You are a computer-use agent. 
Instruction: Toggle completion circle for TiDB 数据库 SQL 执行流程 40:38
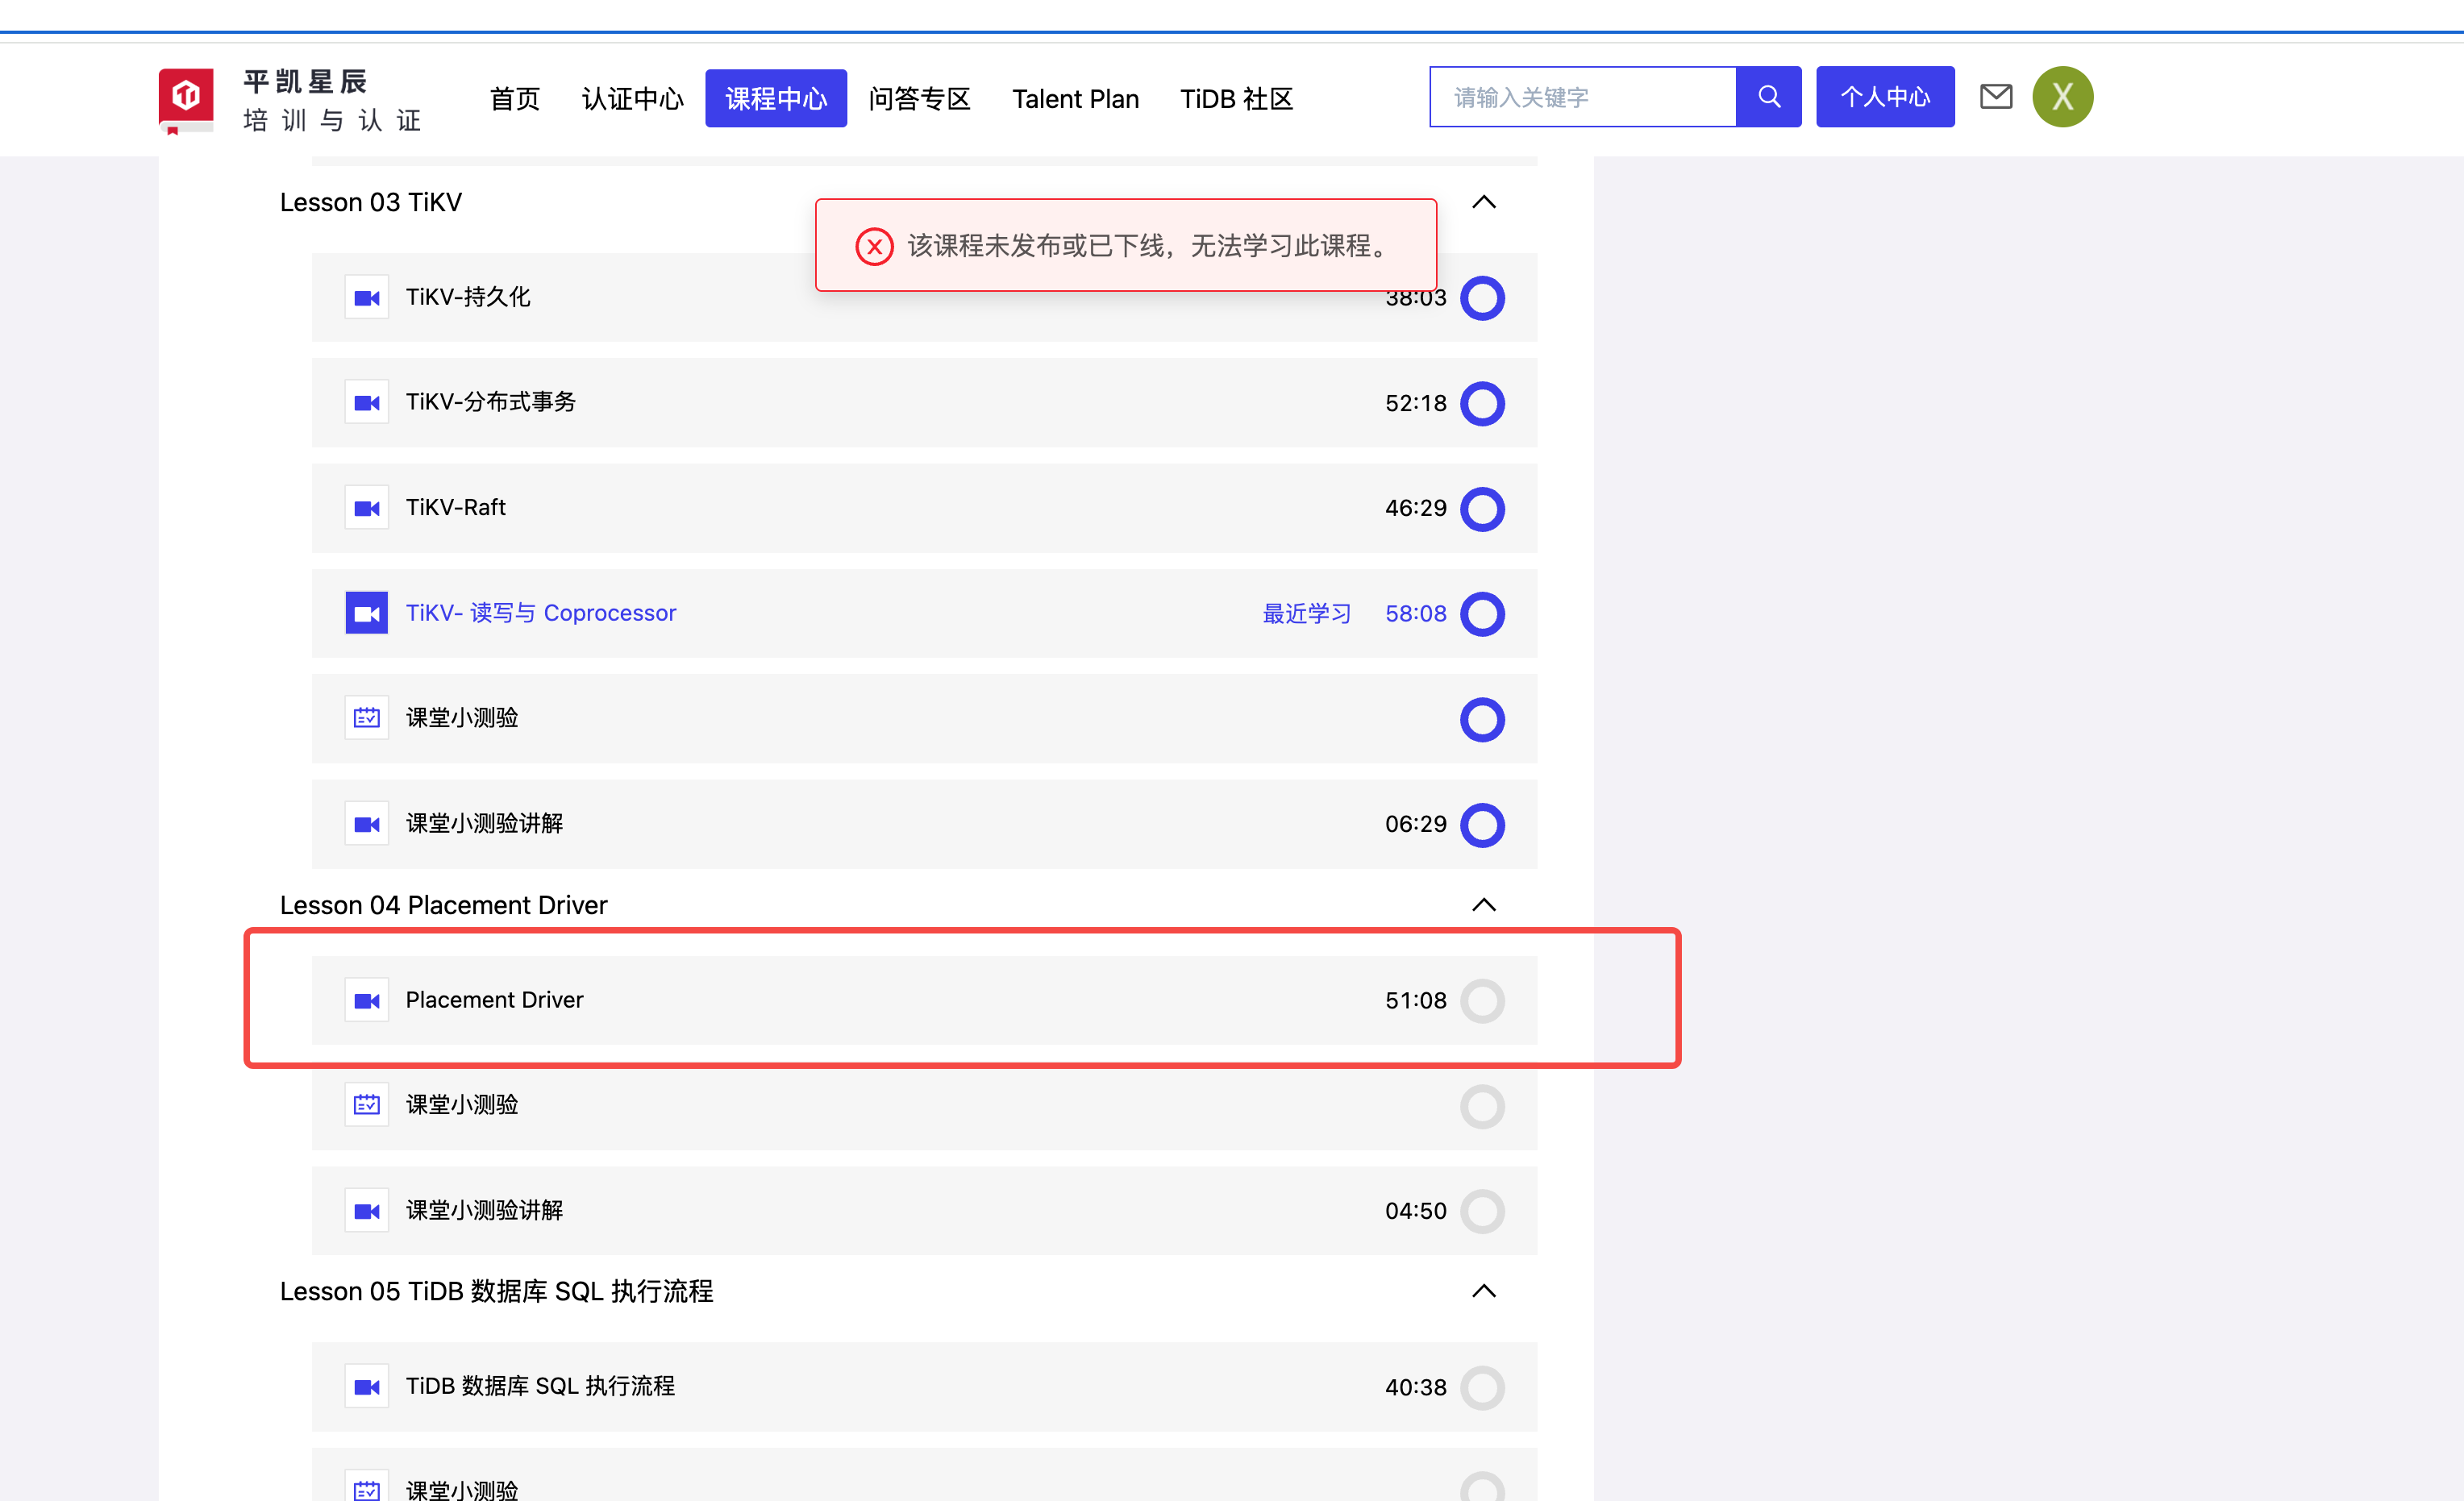point(1482,1387)
